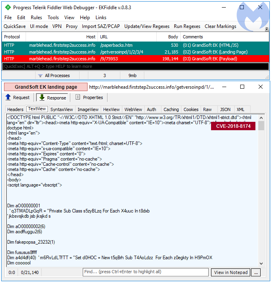Click the TextView vertical scrollbar thumb
This screenshot has height=282, width=271.
[261, 125]
